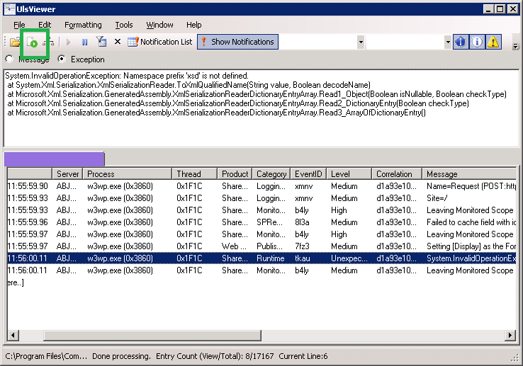Open the filter funnel icon
This screenshot has height=366, width=523.
pyautogui.click(x=101, y=42)
